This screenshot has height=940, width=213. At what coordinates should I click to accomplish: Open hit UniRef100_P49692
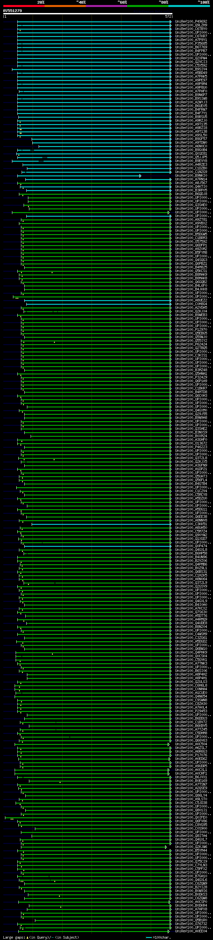191,22
